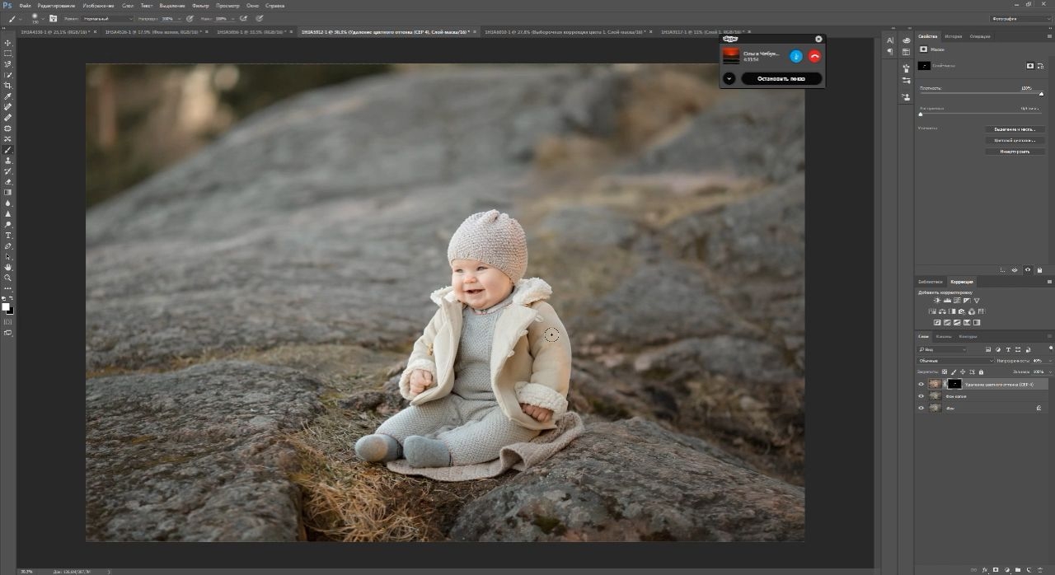1055x575 pixels.
Task: Toggle pressure for opacity in options bar
Action: [190, 18]
